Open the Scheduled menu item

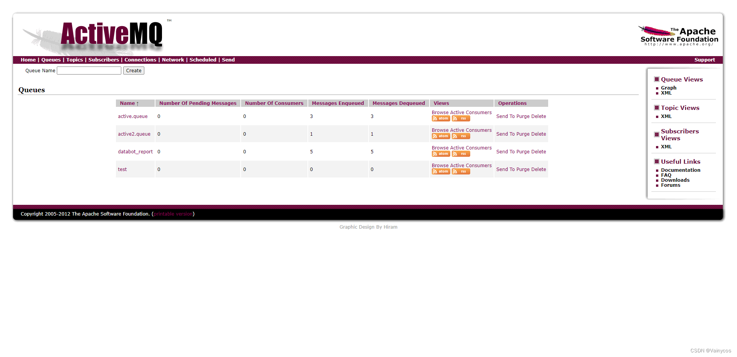click(x=203, y=60)
